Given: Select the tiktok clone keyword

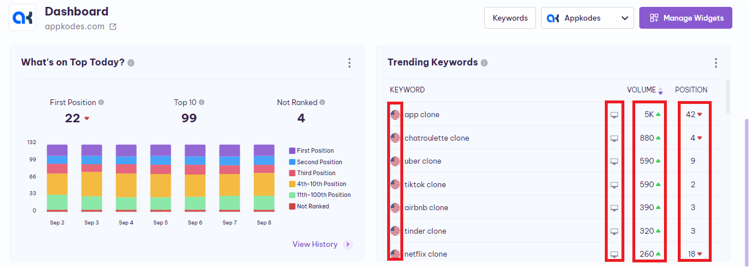Looking at the screenshot, I should click(425, 184).
